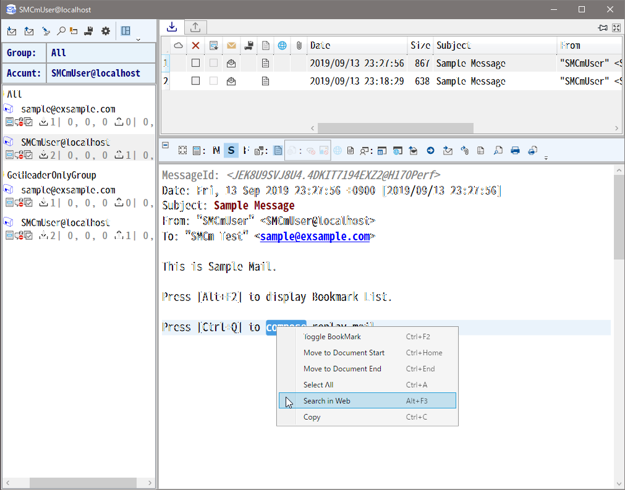This screenshot has width=625, height=490.
Task: Toggle the highlighted document view button
Action: pos(278,150)
